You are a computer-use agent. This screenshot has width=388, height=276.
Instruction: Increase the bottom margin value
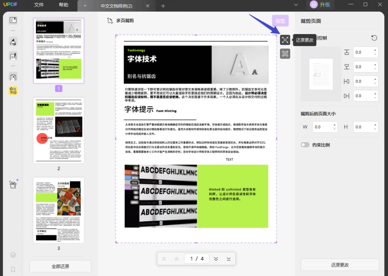point(375,65)
